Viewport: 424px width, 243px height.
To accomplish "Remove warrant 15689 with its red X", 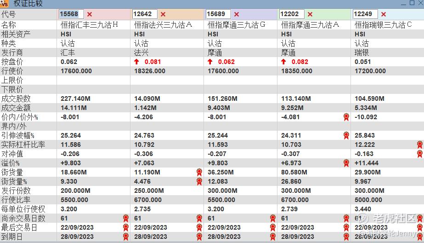I will [237, 14].
